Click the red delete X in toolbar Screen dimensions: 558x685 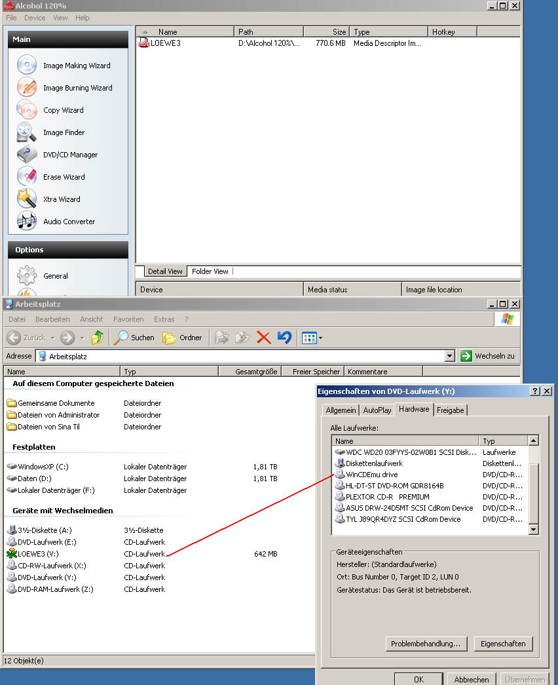click(x=263, y=338)
